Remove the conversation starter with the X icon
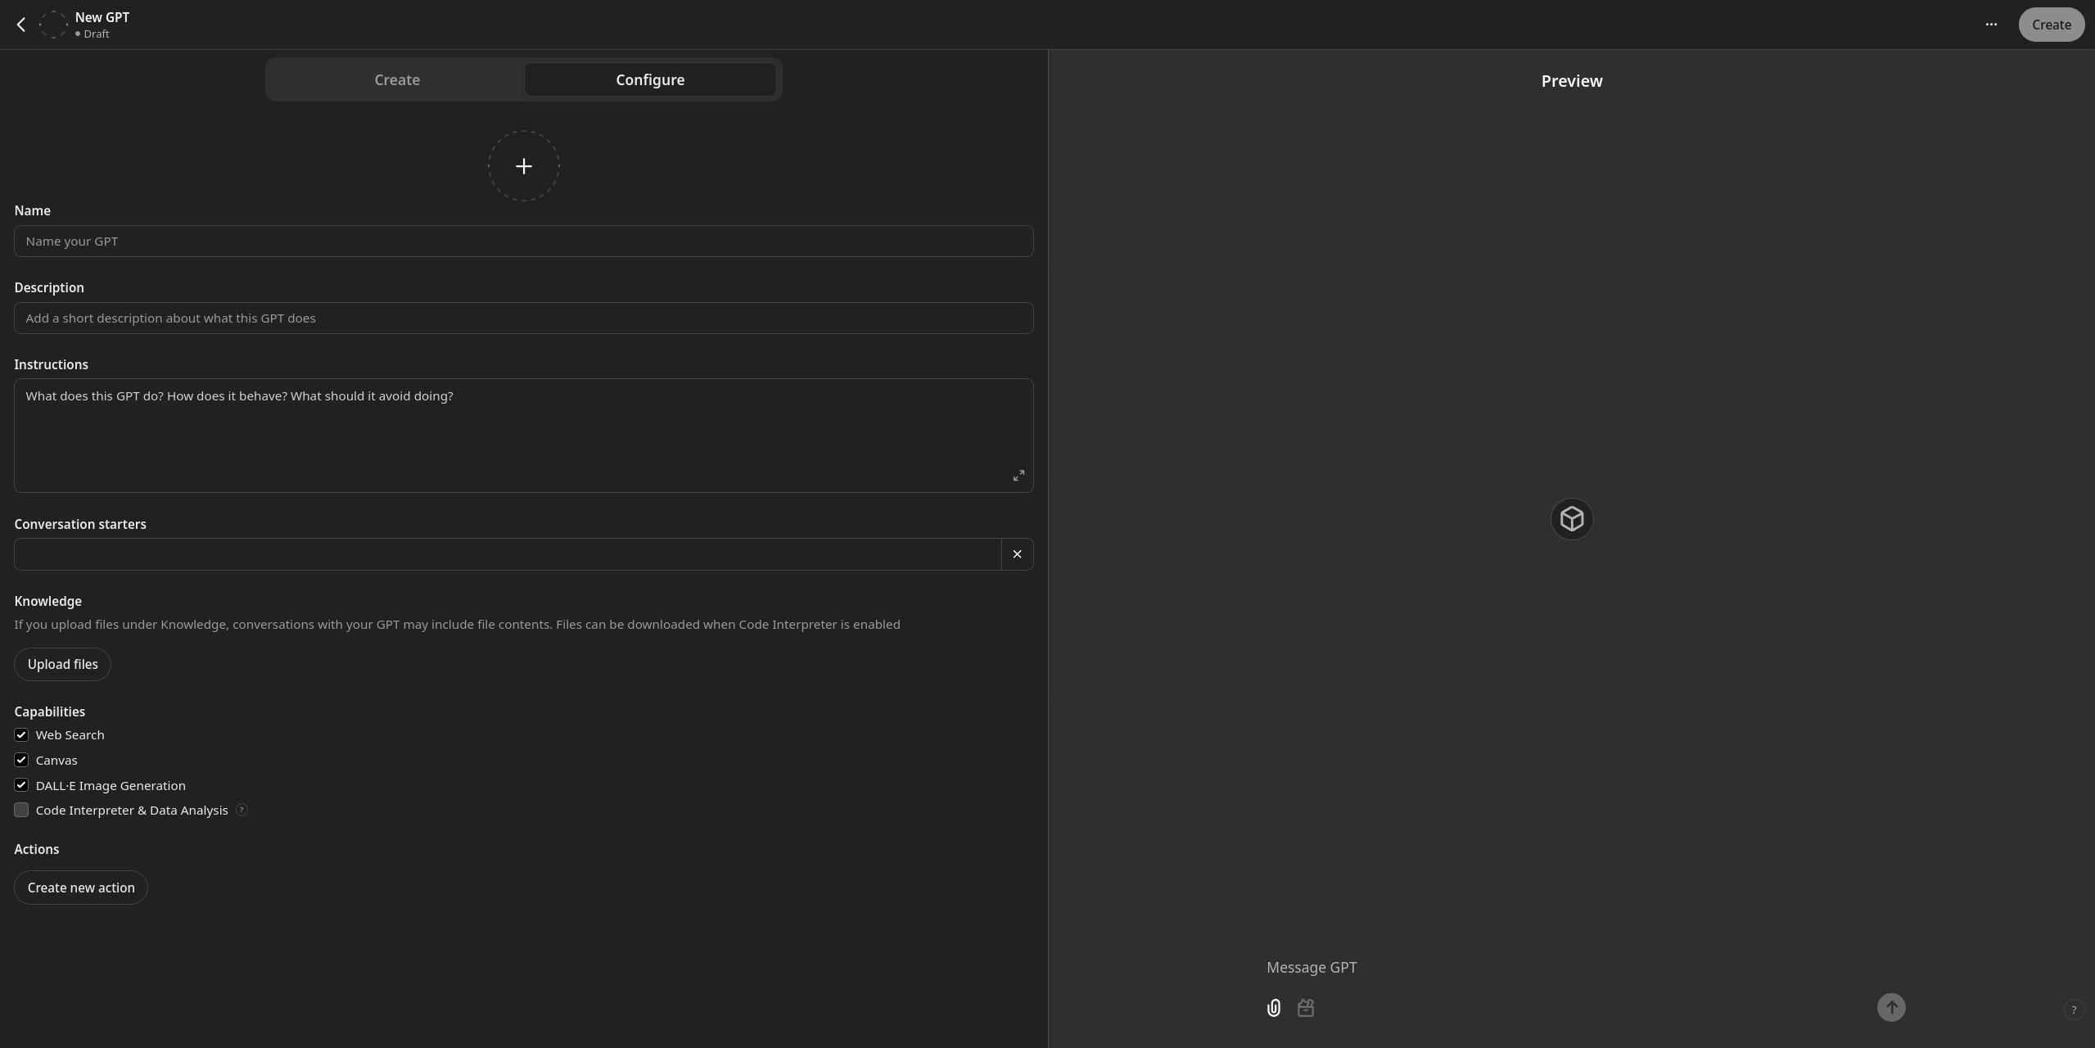 pyautogui.click(x=1017, y=554)
